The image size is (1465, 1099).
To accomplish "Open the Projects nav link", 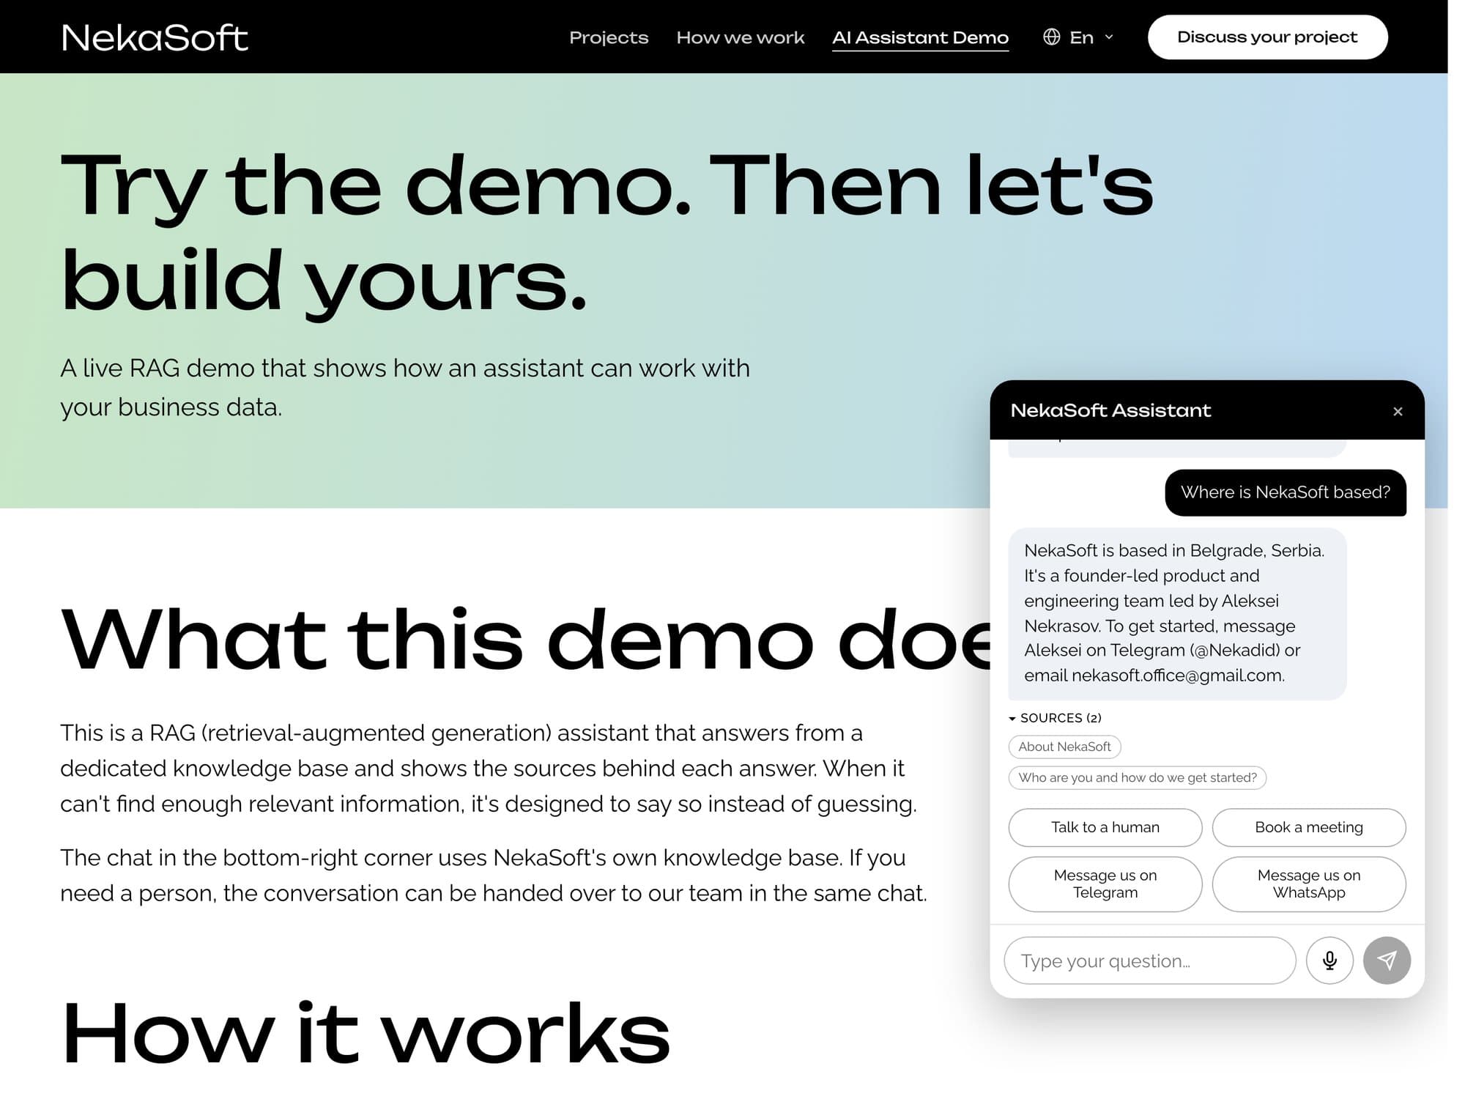I will tap(609, 37).
